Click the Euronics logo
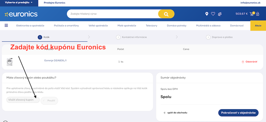Viewport: 266px width, 122px height. coord(21,14)
